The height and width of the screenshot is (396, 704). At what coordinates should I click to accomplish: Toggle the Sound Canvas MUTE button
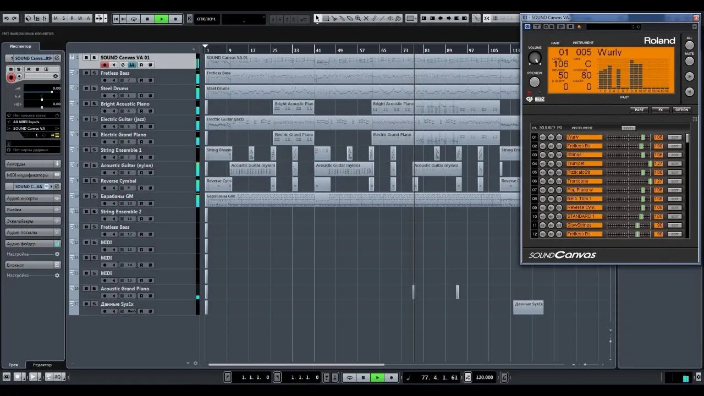coord(690,61)
